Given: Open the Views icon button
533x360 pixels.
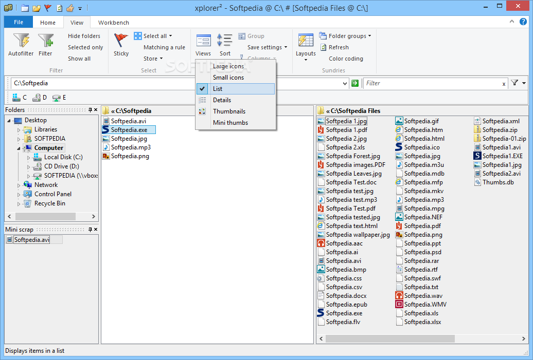Looking at the screenshot, I should (x=203, y=41).
